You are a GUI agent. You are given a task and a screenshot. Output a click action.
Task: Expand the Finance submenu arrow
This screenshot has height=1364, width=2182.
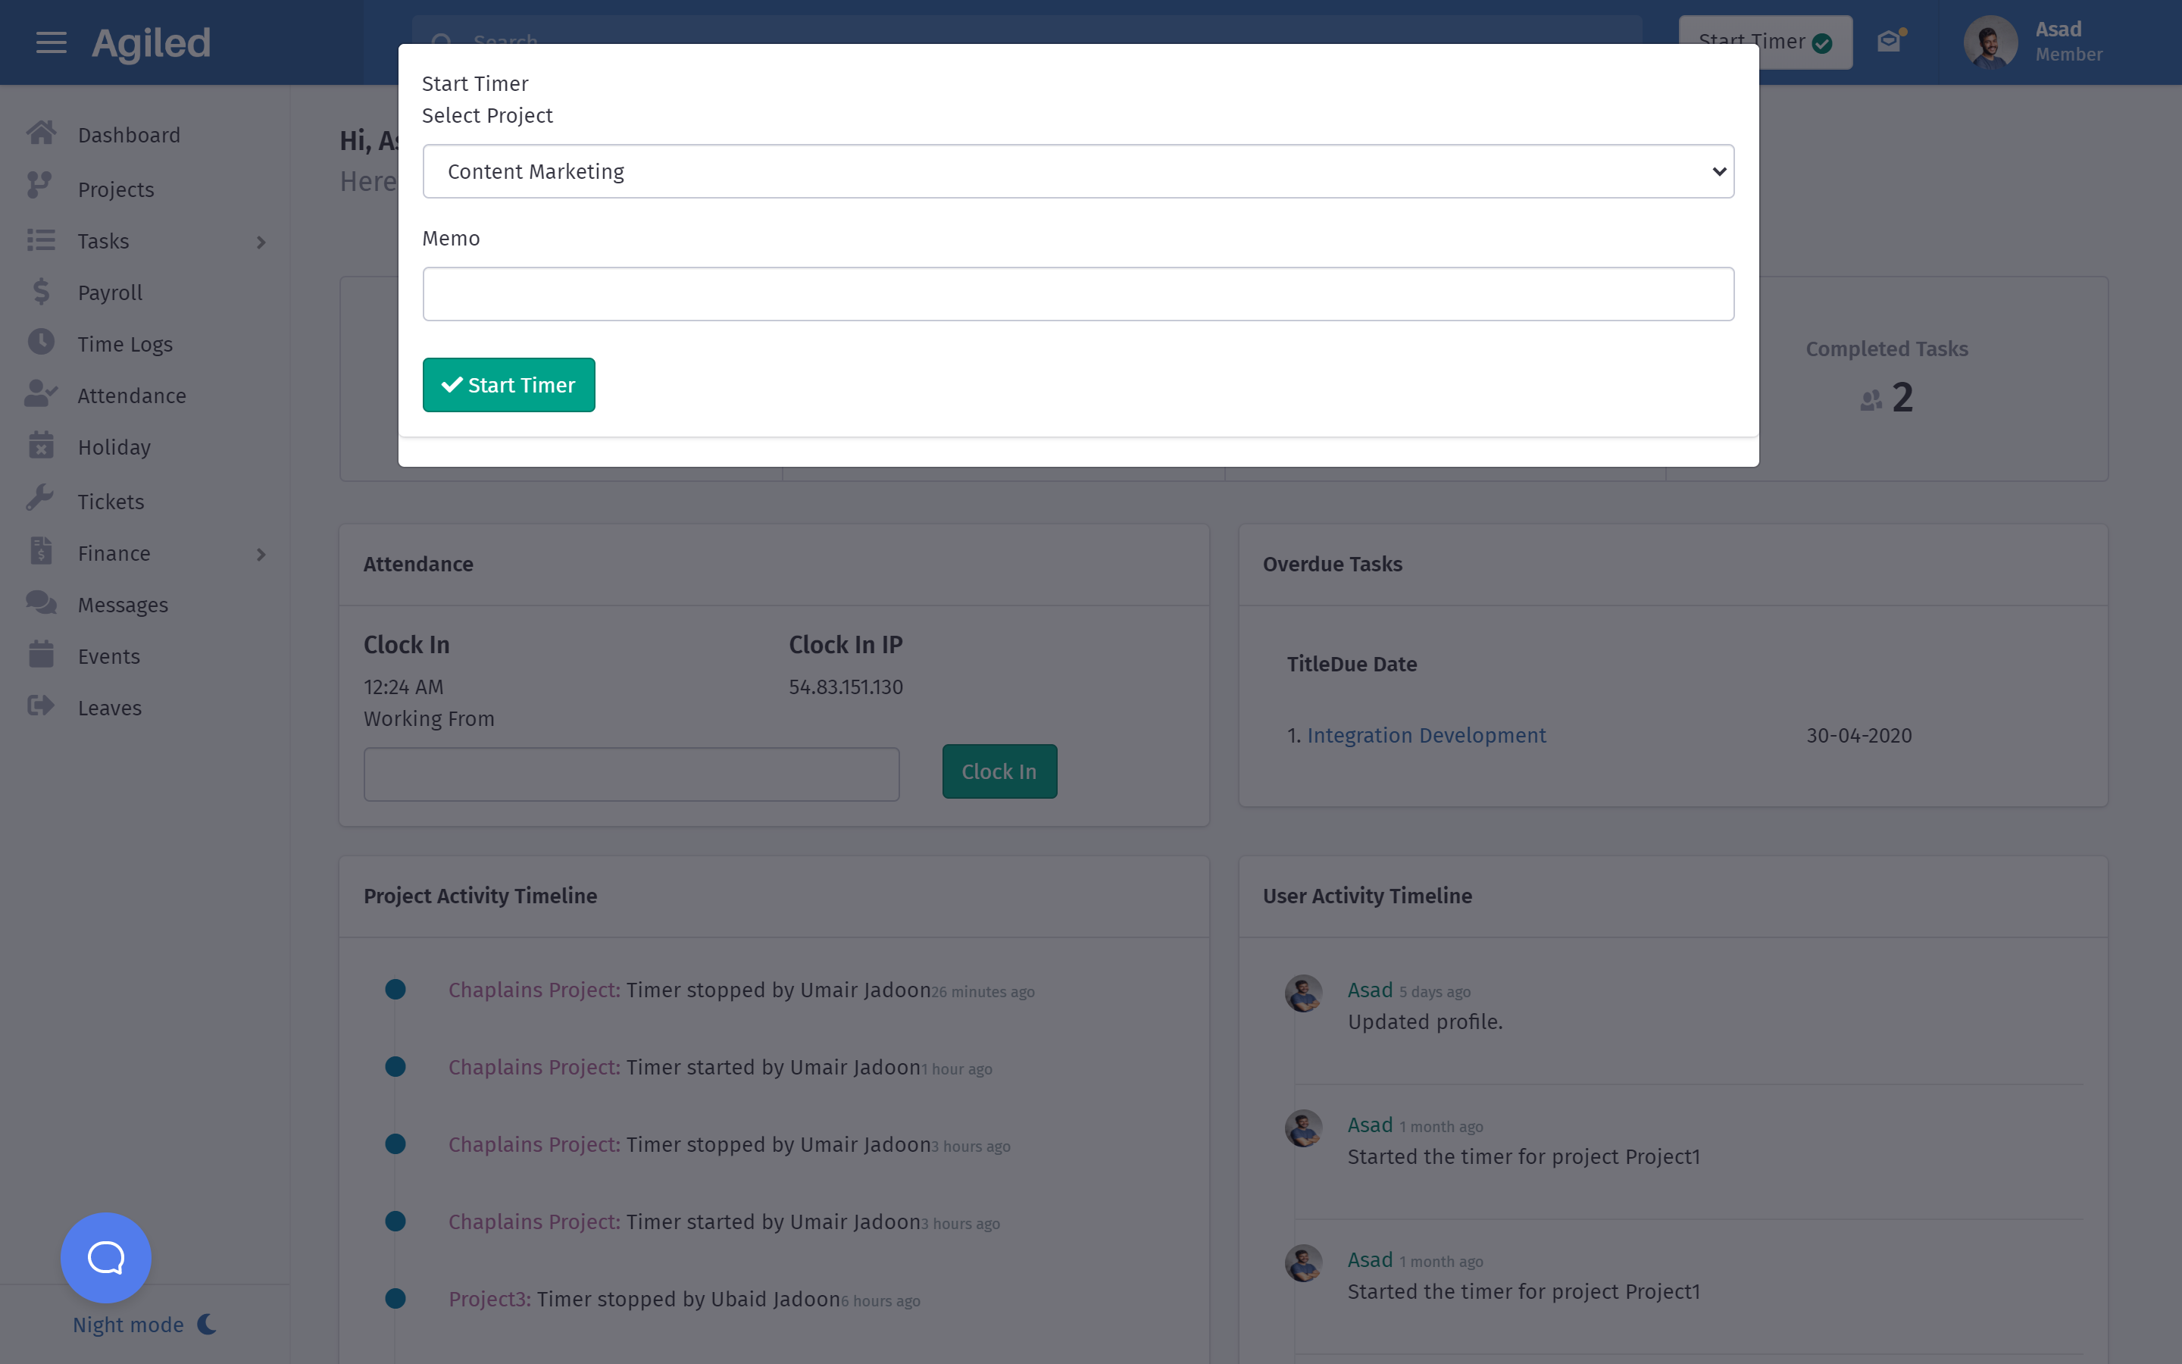261,554
